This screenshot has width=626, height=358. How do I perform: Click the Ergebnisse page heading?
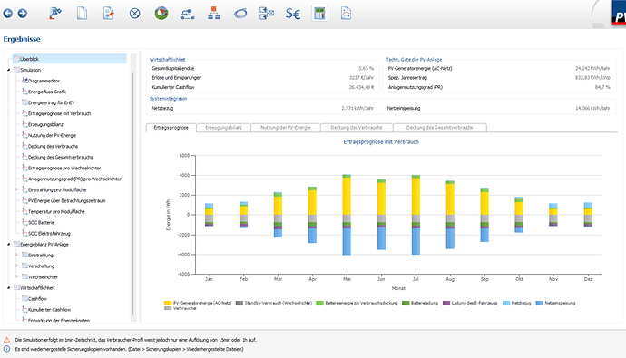pyautogui.click(x=22, y=39)
